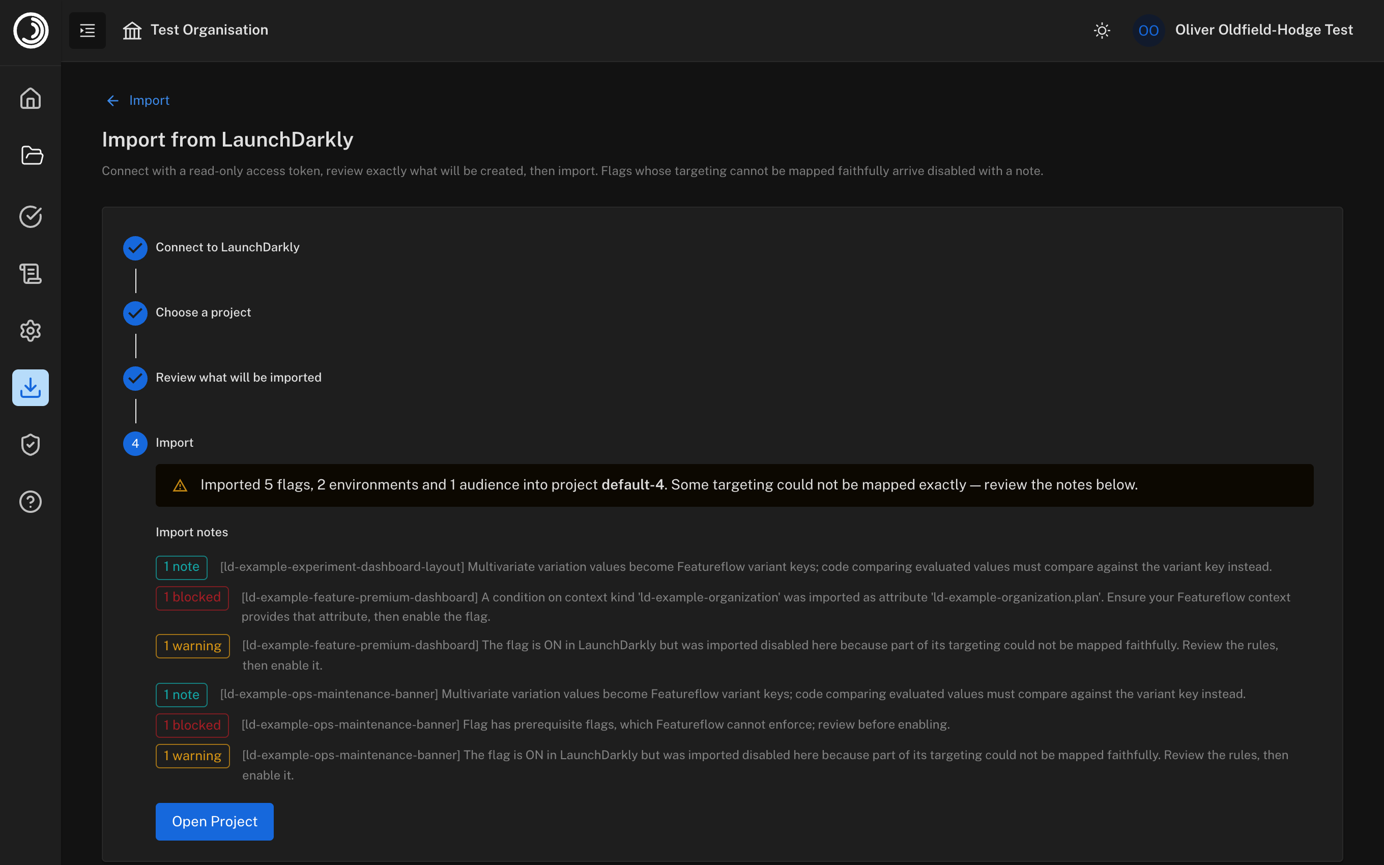Click the 1 warning badge for ops-maintenance-banner

[193, 756]
